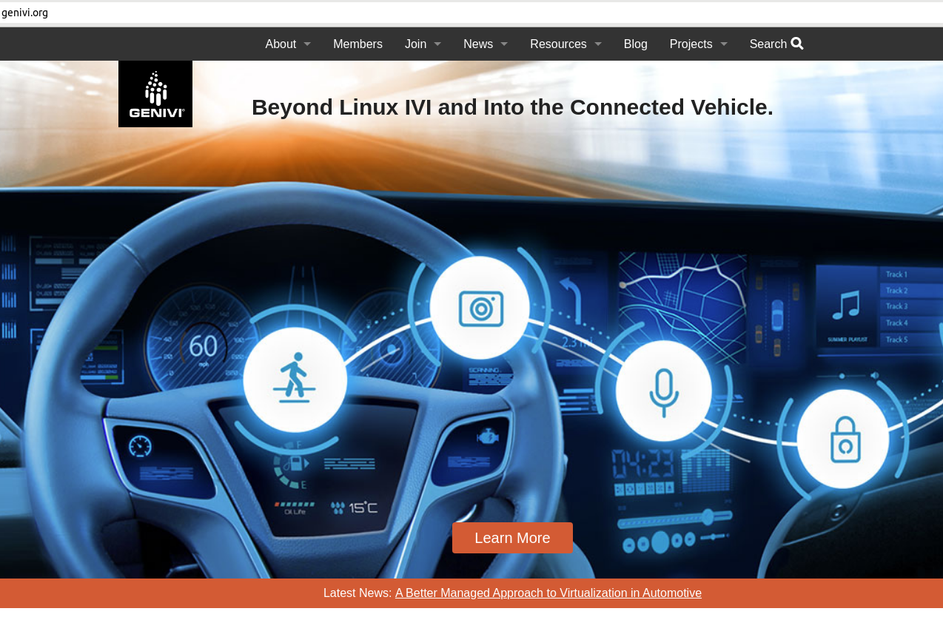Click the Search text in navigation
943x634 pixels.
[x=768, y=44]
